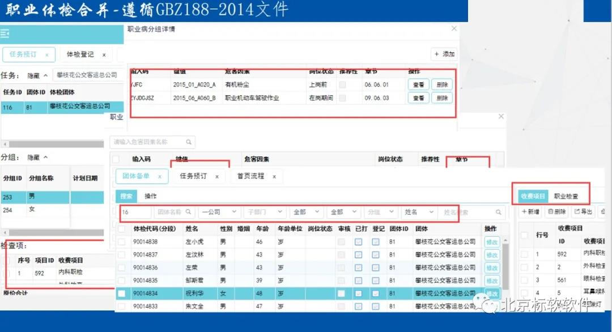Toggle 推荐性 checkbox in 有机粉尘 row
The width and height of the screenshot is (612, 332).
pyautogui.click(x=342, y=84)
